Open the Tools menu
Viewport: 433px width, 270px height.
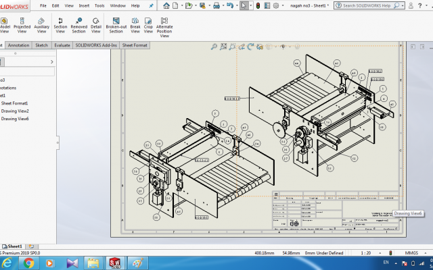click(99, 5)
